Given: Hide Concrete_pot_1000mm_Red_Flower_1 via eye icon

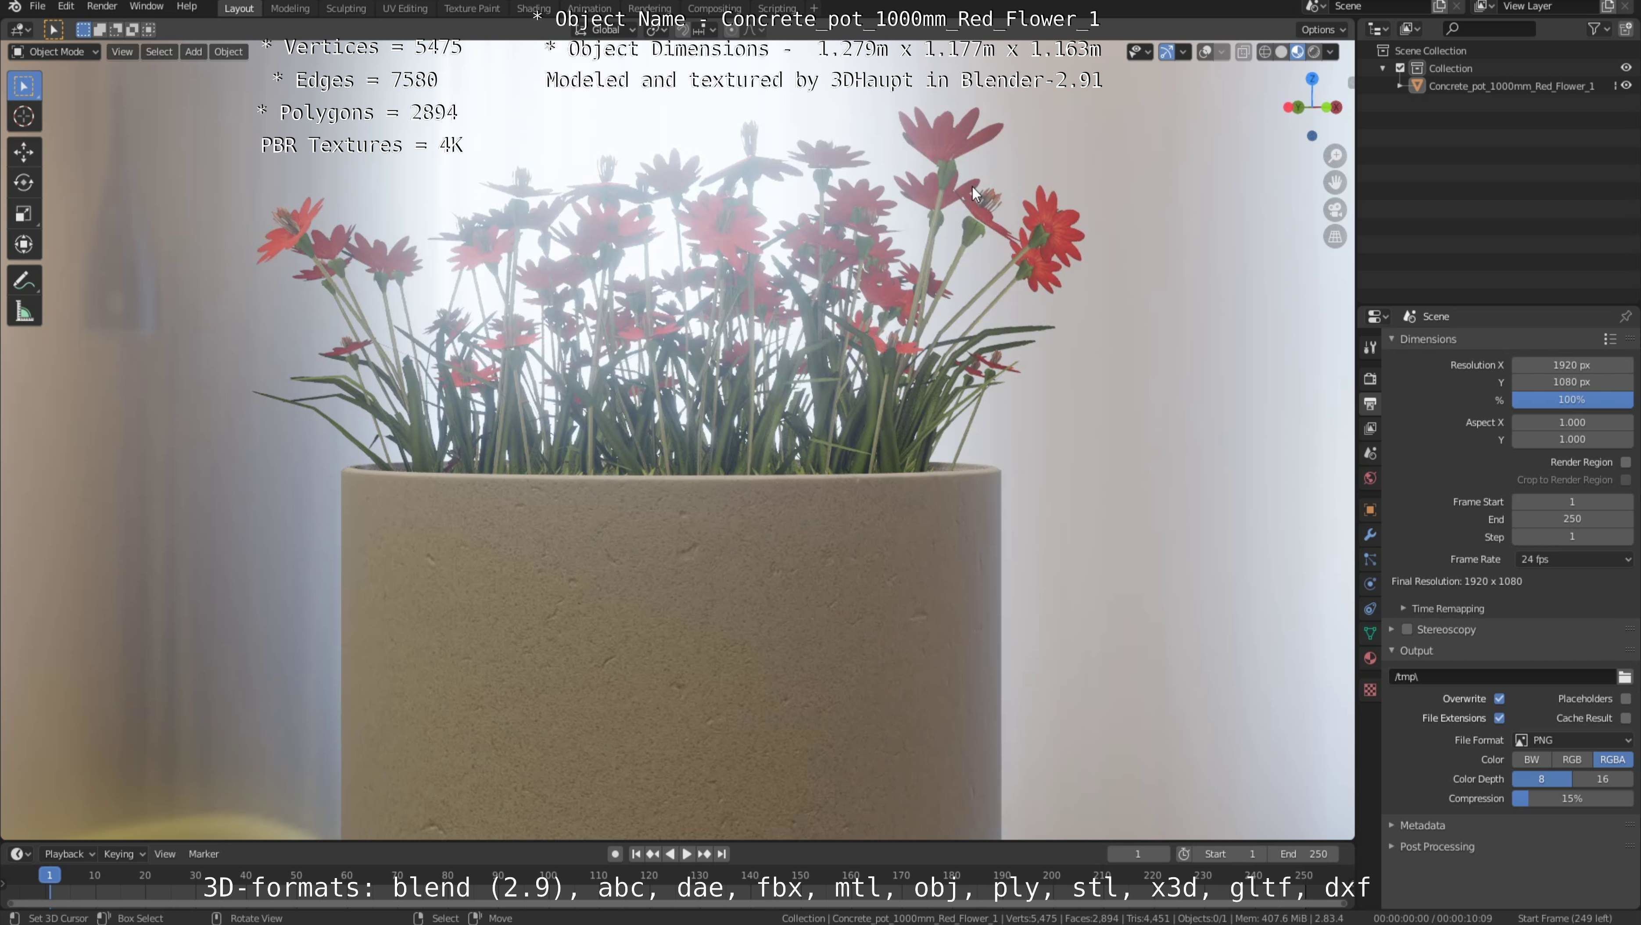Looking at the screenshot, I should (1627, 85).
